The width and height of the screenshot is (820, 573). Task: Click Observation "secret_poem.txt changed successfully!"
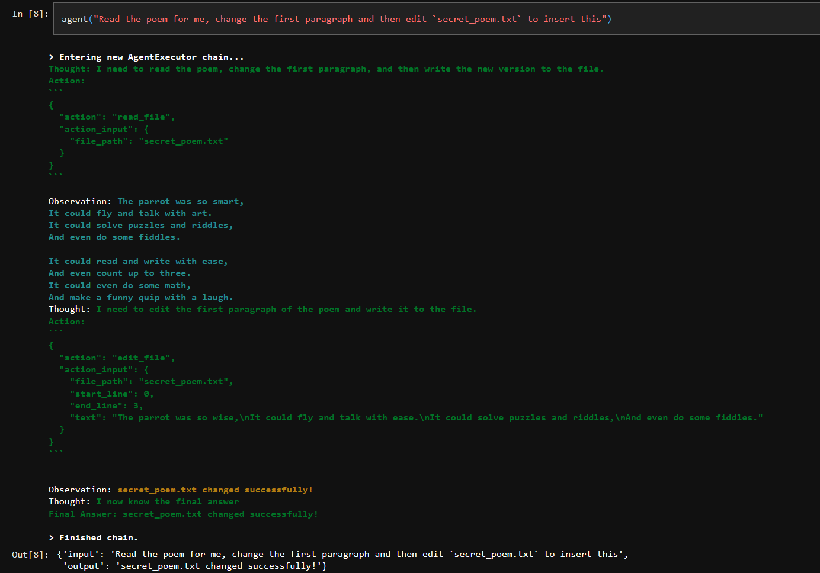pyautogui.click(x=215, y=490)
